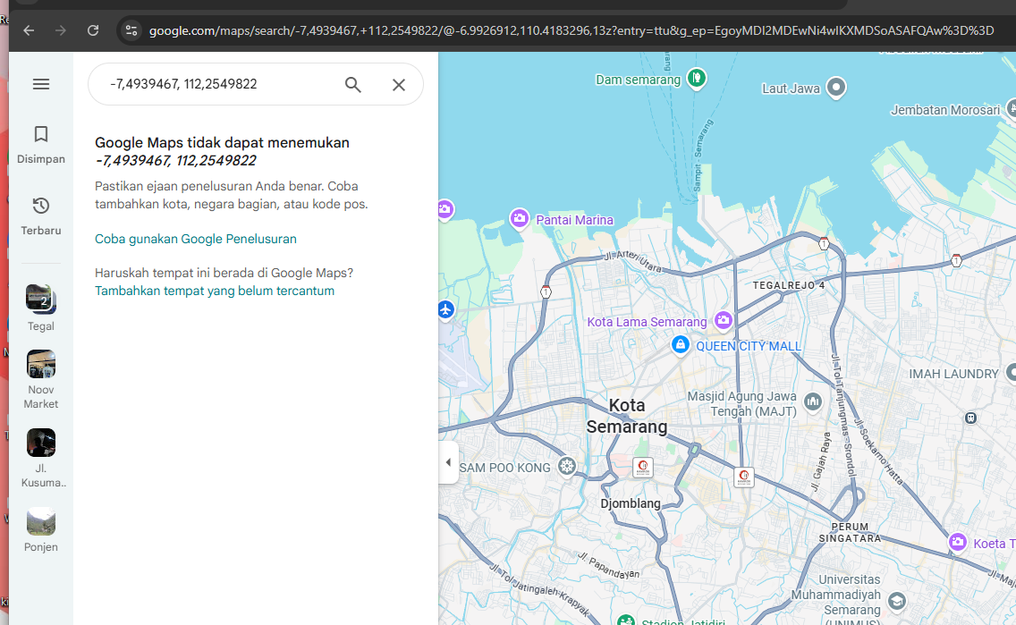
Task: Click Coba gunakan Google Penelusuran link
Action: pos(196,239)
